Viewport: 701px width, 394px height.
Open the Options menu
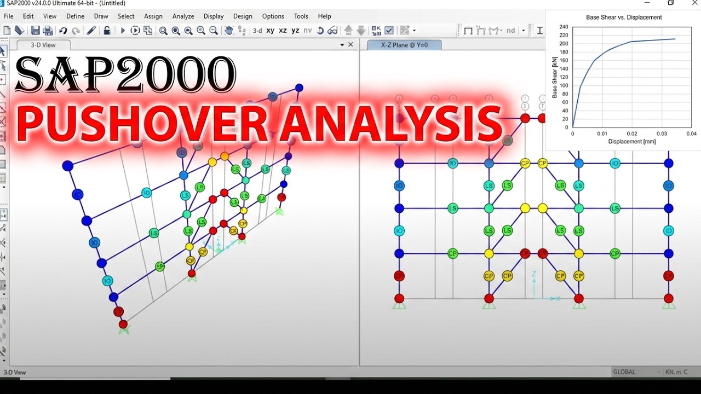[273, 16]
